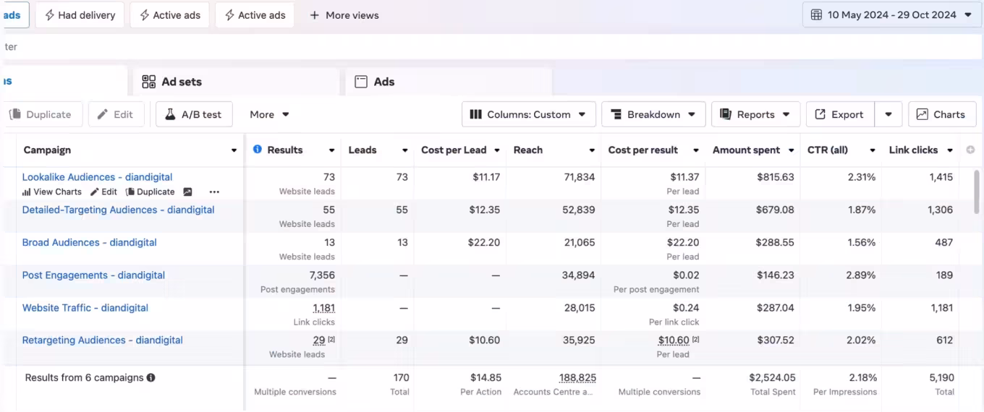The image size is (984, 412).
Task: Click the 7,356 post engagements cell
Action: coord(322,275)
